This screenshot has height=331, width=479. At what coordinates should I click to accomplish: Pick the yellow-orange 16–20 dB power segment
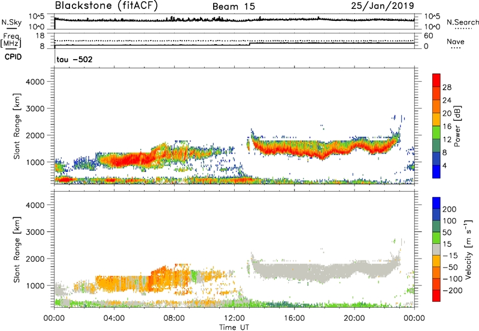pyautogui.click(x=436, y=119)
